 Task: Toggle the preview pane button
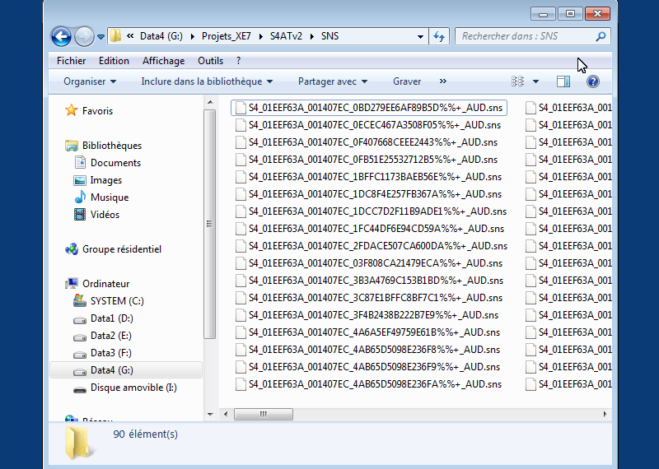click(x=563, y=81)
